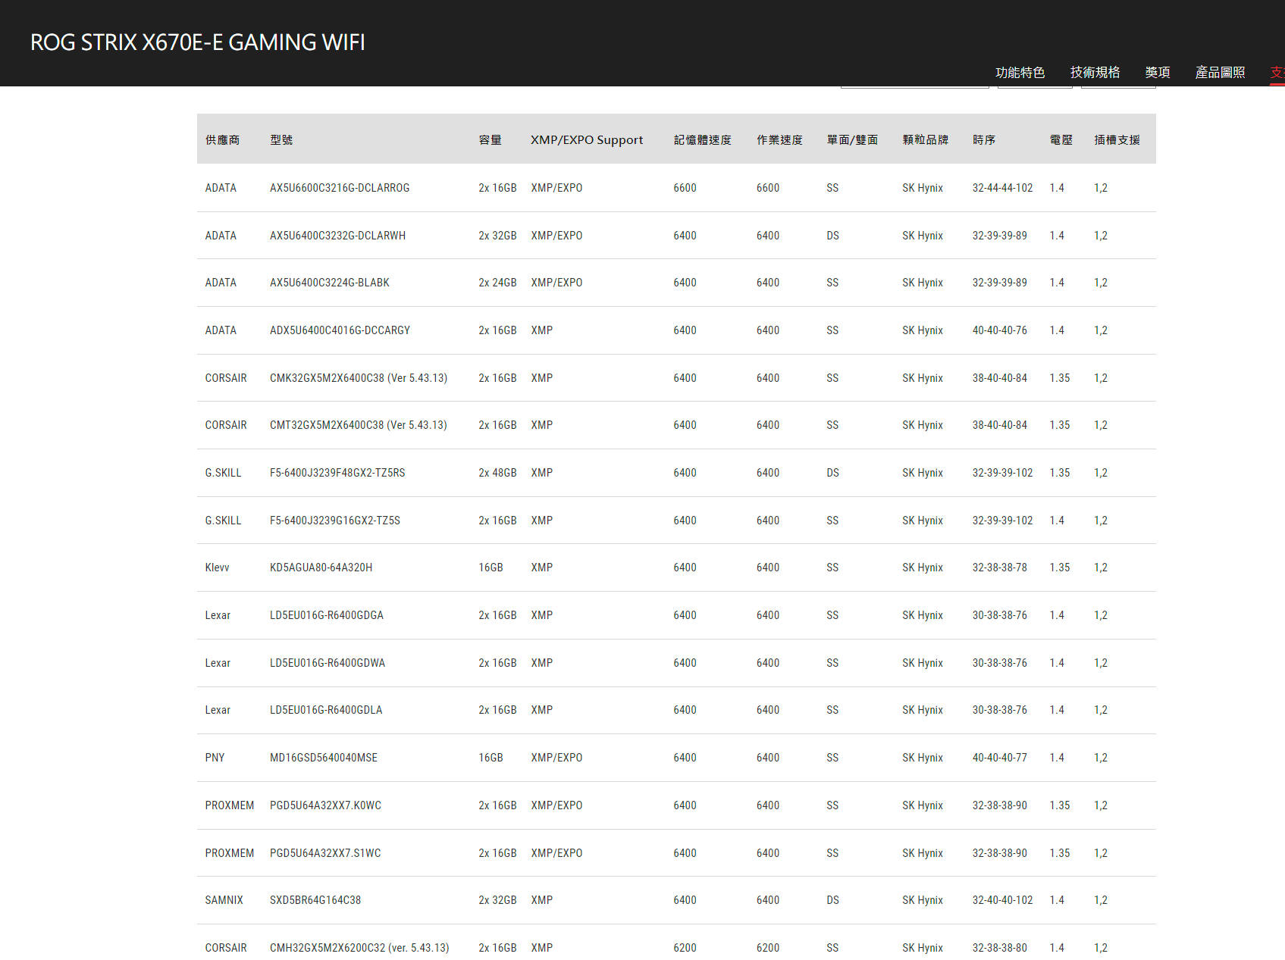Click the 作業速度 column header
Viewport: 1285px width, 960px height.
coord(779,139)
